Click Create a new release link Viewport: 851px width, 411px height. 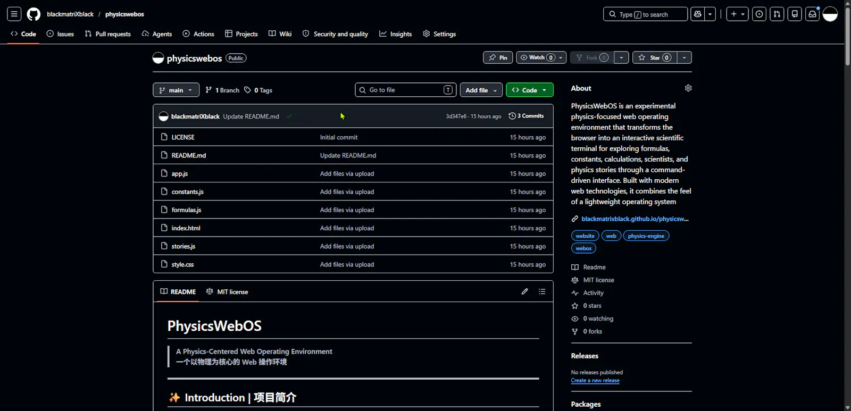(595, 381)
